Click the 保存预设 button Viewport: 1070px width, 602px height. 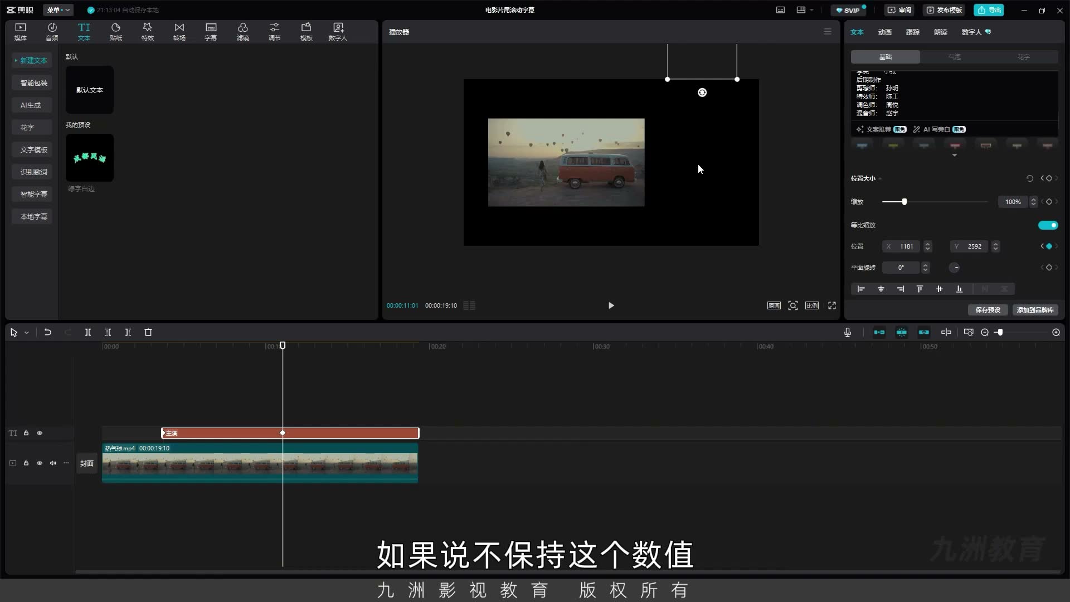pos(988,310)
